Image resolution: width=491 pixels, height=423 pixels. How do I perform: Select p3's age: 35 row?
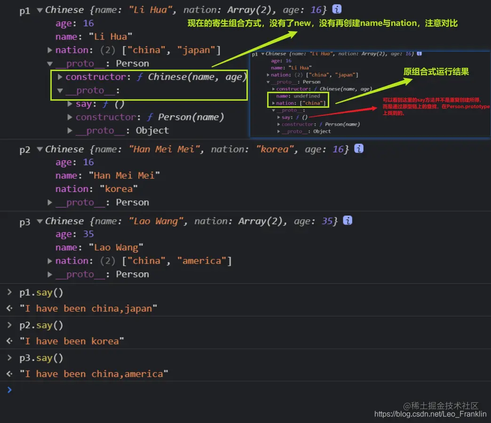coord(74,234)
